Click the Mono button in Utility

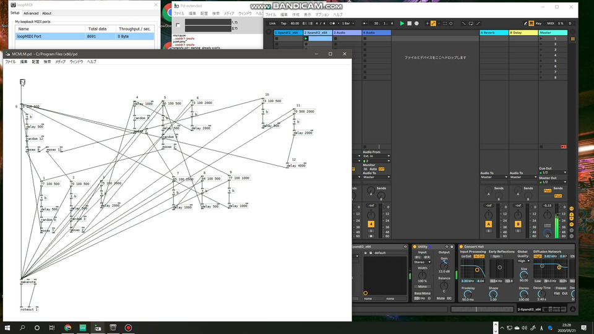point(423,286)
